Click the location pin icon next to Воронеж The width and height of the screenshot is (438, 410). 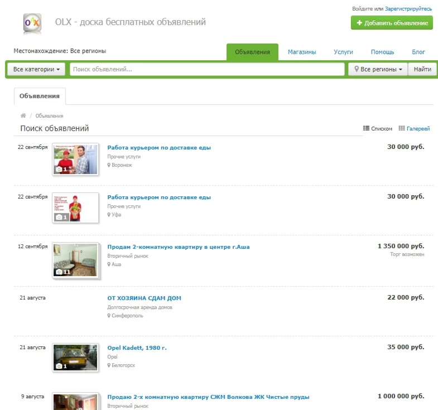click(109, 165)
